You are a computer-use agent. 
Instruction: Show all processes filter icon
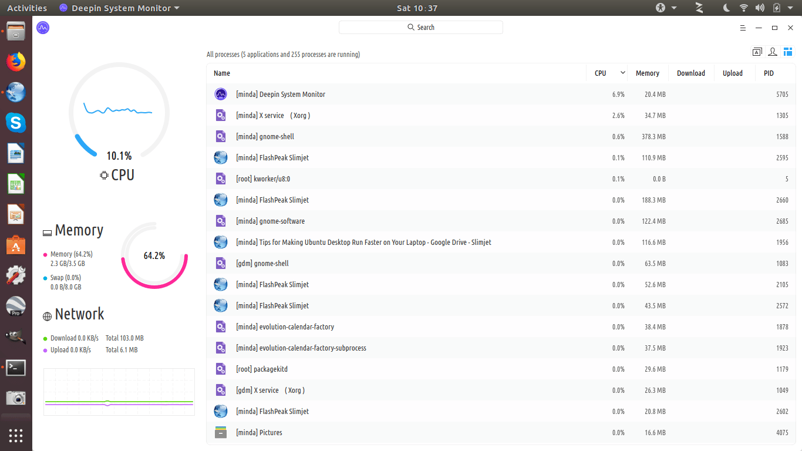point(788,52)
